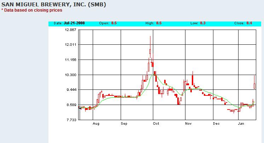Click the date value Jul-21-2008
The image size is (264, 143).
(x=74, y=23)
